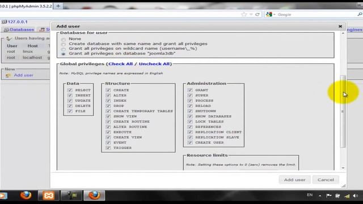Uncheck the CREATE privilege
Viewport: 363px width, 204px height.
108,90
